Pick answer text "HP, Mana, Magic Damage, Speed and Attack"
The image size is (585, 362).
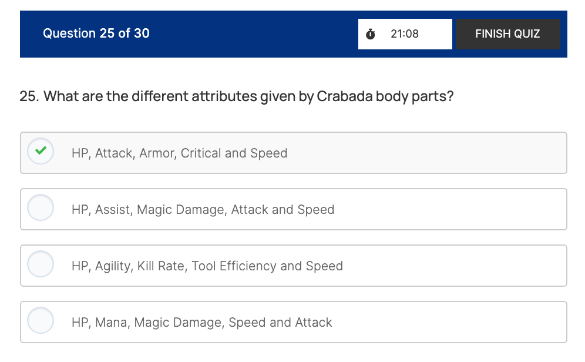(201, 323)
